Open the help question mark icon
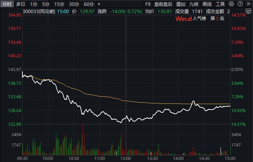The height and width of the screenshot is (162, 253). [240, 4]
